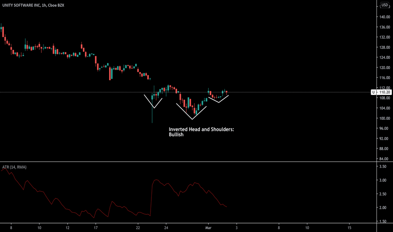393x232 pixels.
Task: Click the 2.50 ATR axis label
Action: pyautogui.click(x=383, y=194)
